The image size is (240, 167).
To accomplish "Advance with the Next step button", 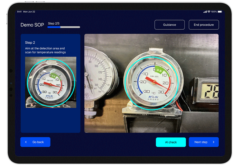I will click(x=204, y=142).
